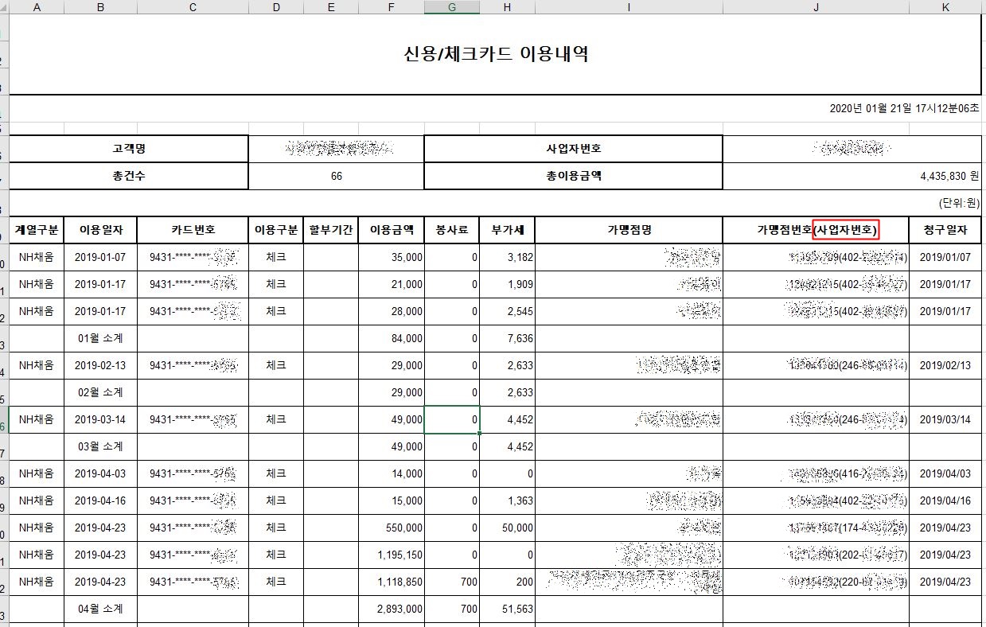This screenshot has width=986, height=627.
Task: Click the total amount 4,435,830 원
Action: click(x=852, y=176)
